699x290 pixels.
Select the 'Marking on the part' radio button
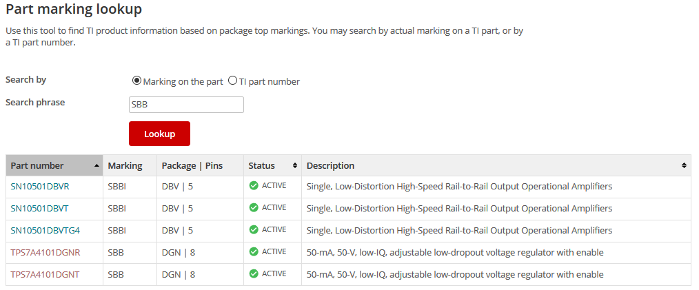pyautogui.click(x=136, y=81)
